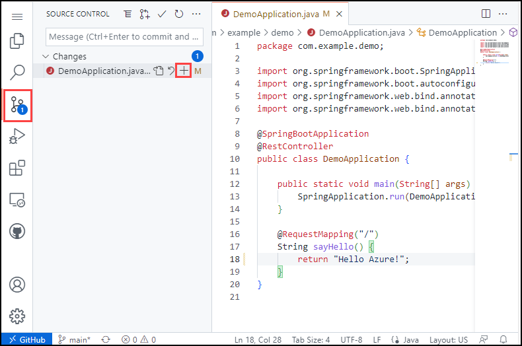Open the Manage settings gear
This screenshot has height=346, width=522.
pyautogui.click(x=17, y=316)
